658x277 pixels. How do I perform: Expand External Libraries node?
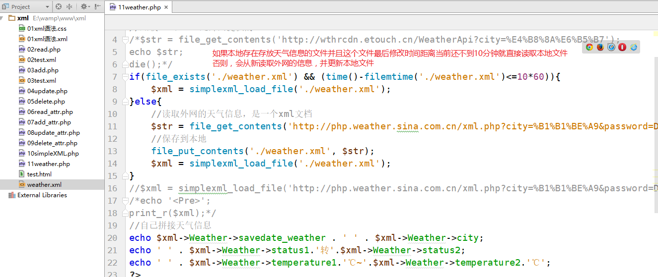pyautogui.click(x=4, y=195)
